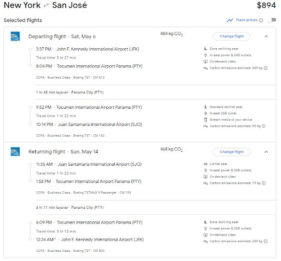Screen dimensions: 281x261
Task: Click the New York to San José title
Action: pos(45,6)
